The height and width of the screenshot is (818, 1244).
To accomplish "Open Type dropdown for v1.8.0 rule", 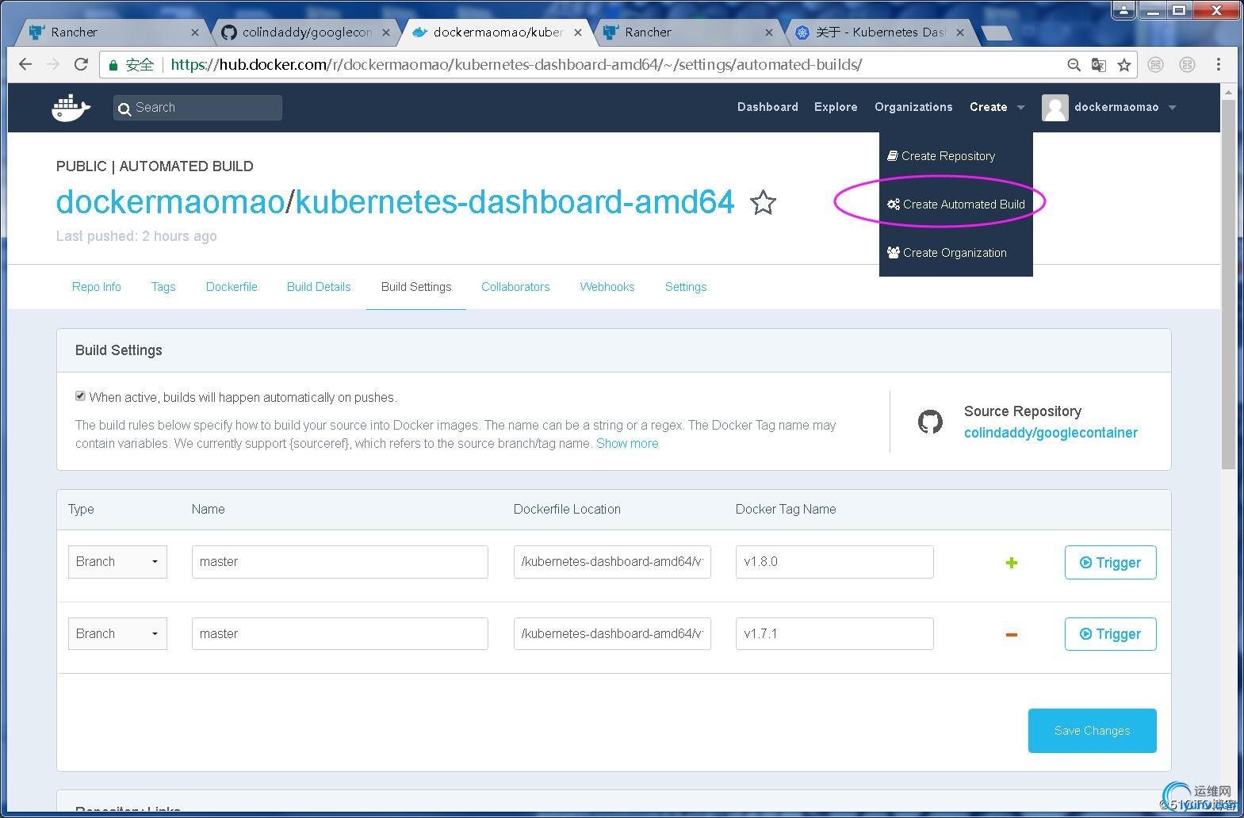I will pyautogui.click(x=117, y=562).
